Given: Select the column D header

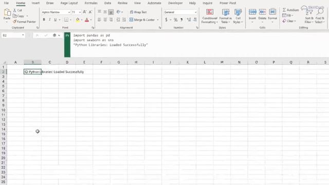Looking at the screenshot, I should click(67, 62).
